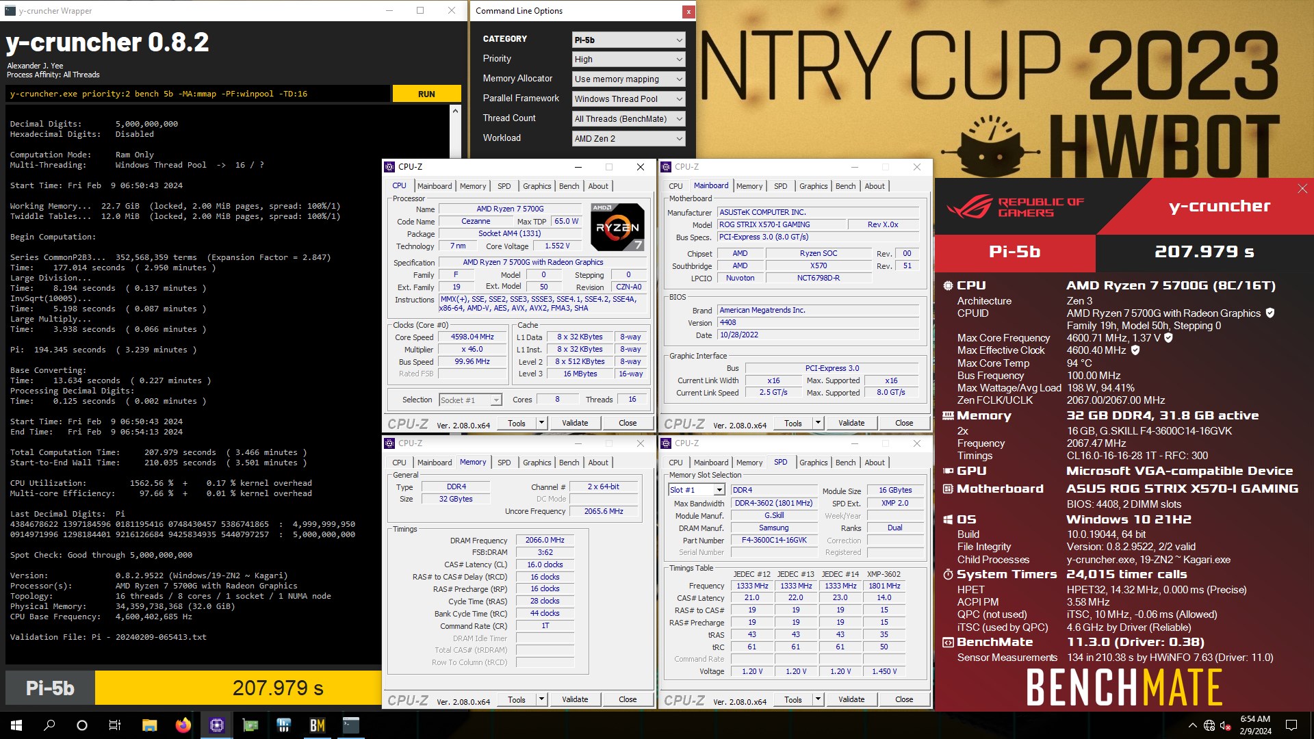Screen dimensions: 1314x739
Task: Switch to CPU-Z purple chip taskbar icon
Action: tap(216, 725)
